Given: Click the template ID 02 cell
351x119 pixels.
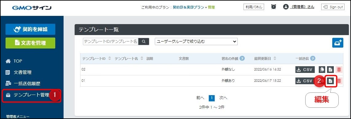Looking at the screenshot, I should [83, 70].
